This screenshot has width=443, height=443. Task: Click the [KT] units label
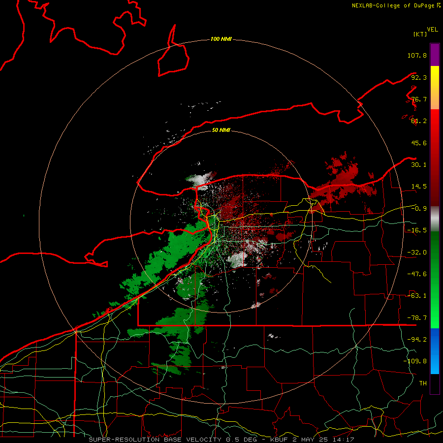[x=420, y=34]
